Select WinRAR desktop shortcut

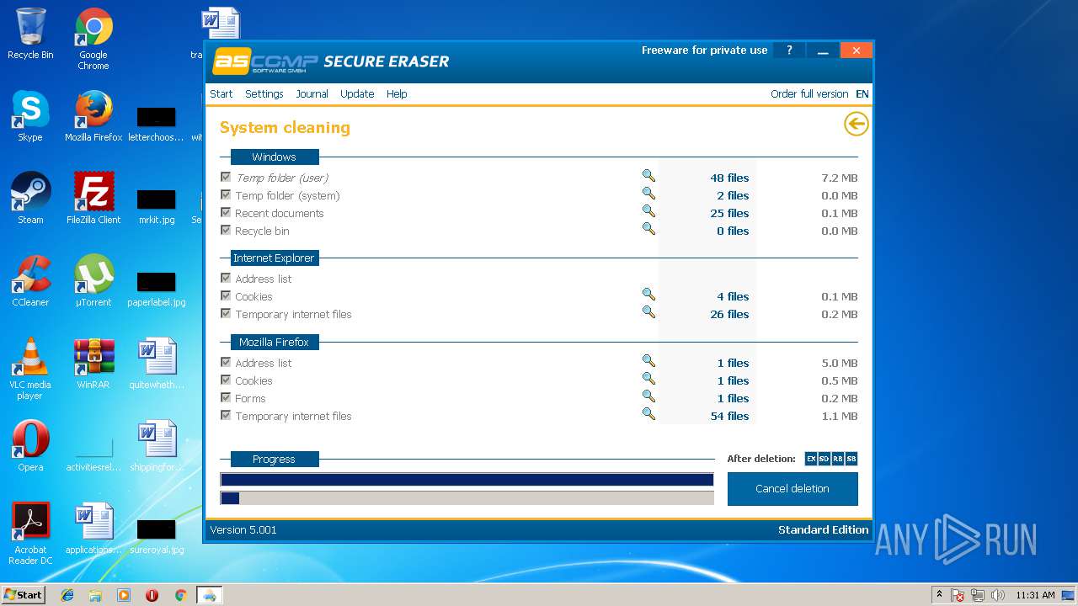(x=93, y=364)
